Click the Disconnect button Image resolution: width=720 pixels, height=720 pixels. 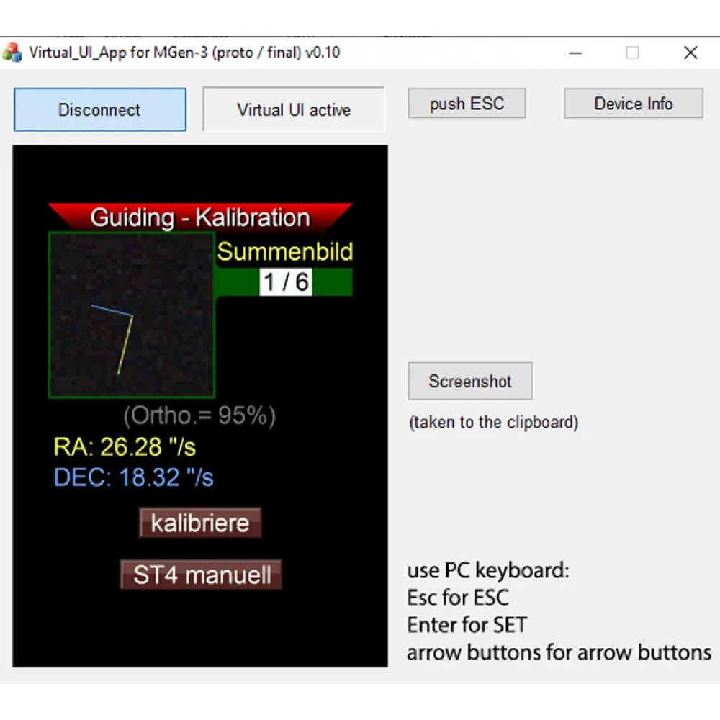coord(99,109)
